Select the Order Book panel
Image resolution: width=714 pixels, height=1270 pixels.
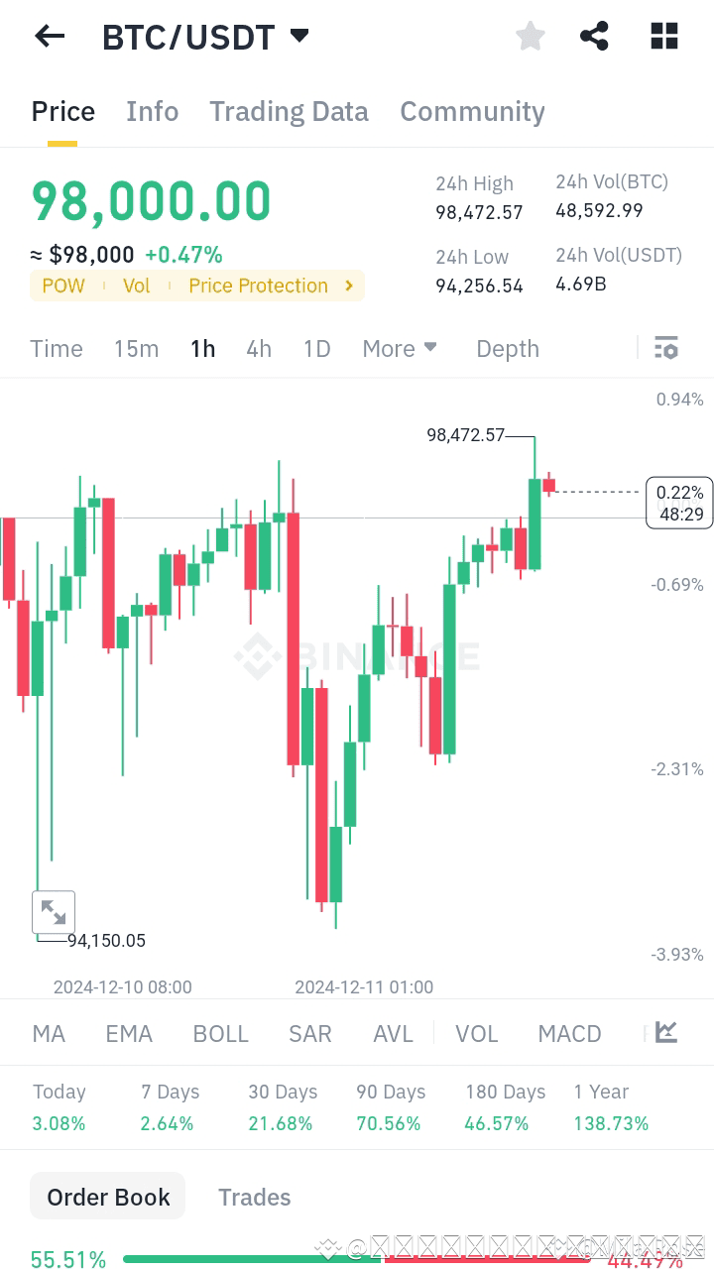click(107, 1196)
